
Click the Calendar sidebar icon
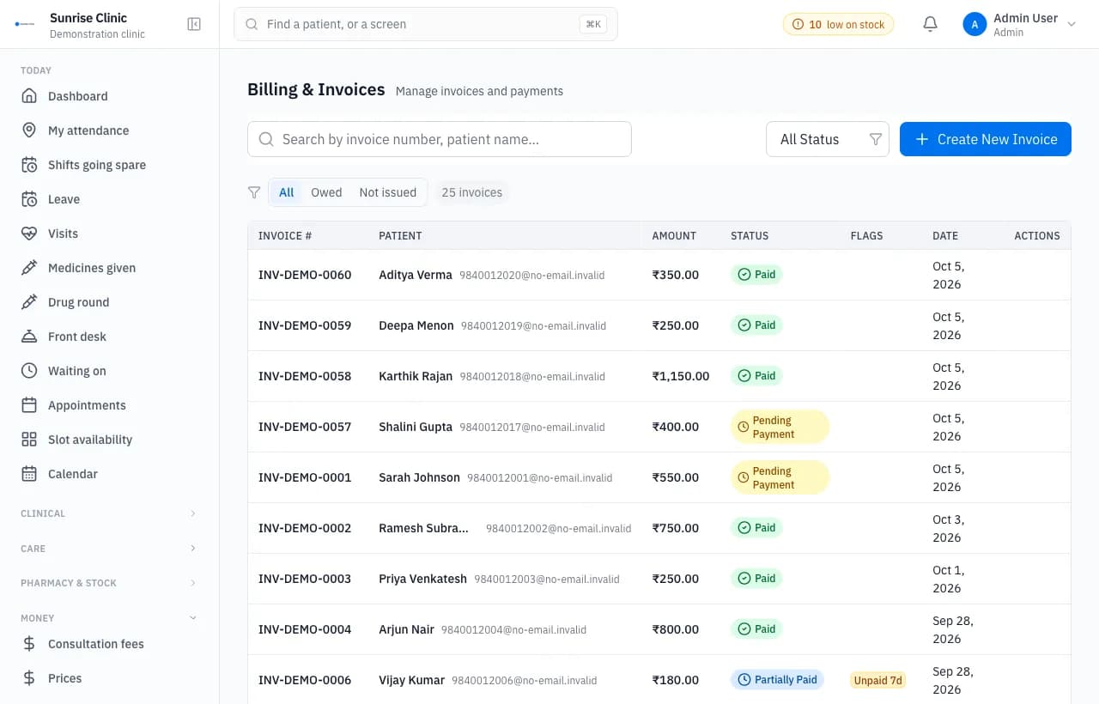[29, 474]
